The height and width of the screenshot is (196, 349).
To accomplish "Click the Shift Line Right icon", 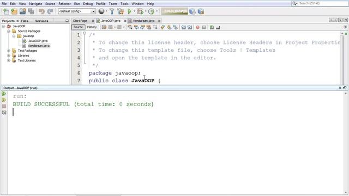I will point(190,27).
